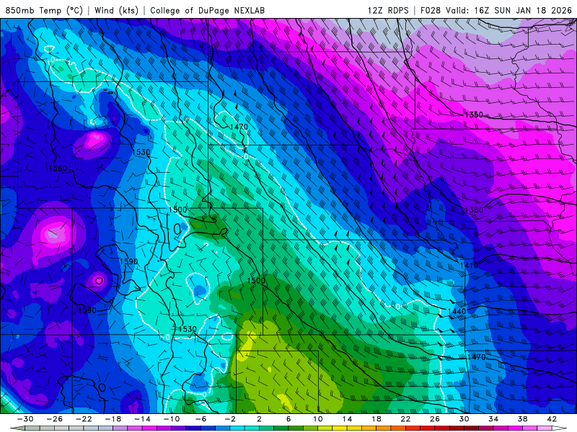Click the 1410 height contour label

[x=470, y=265]
